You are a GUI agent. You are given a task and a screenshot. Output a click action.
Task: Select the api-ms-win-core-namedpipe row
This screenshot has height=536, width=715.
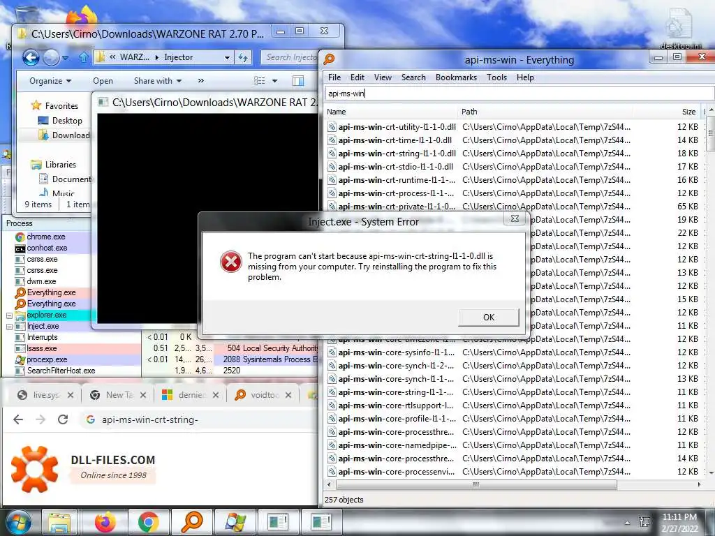513,445
